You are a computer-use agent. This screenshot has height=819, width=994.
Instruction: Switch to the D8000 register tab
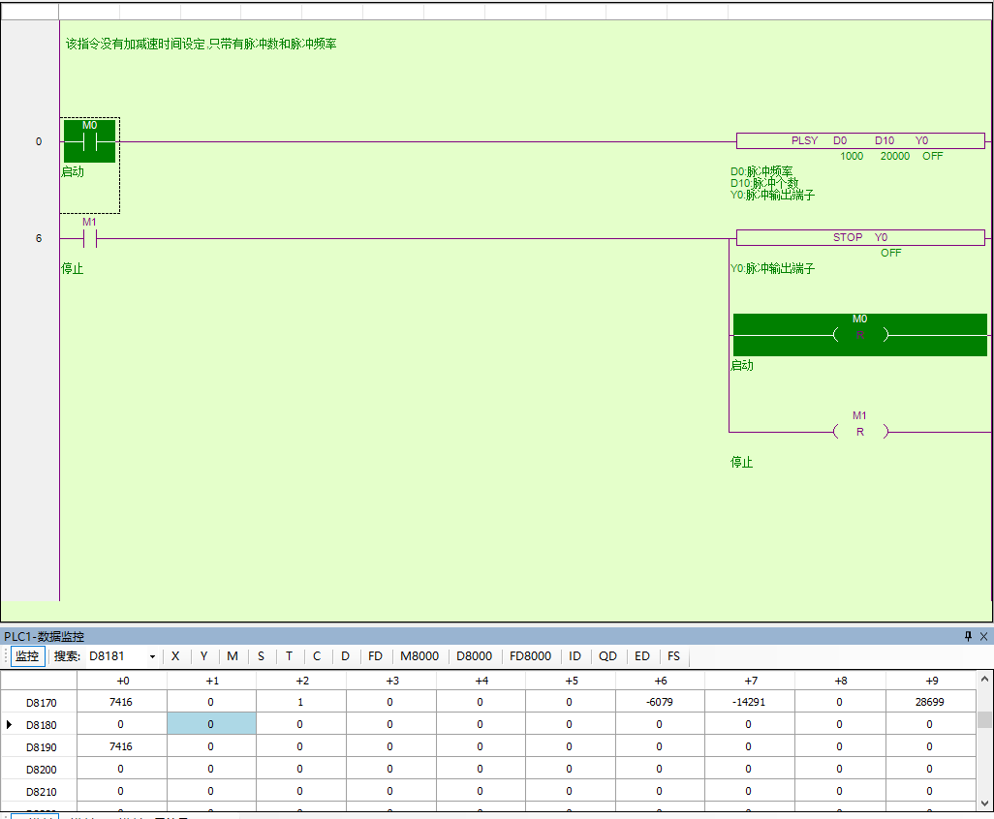[x=475, y=656]
